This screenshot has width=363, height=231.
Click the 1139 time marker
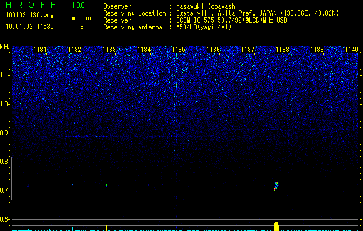[x=317, y=50]
